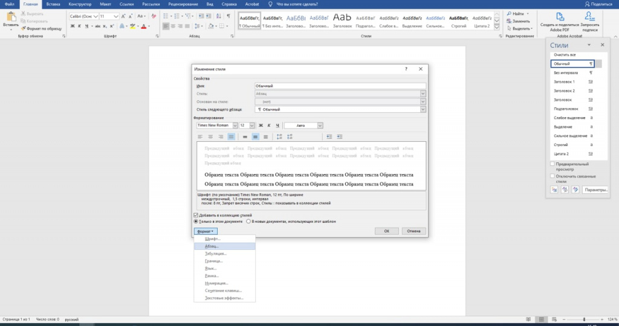
Task: Enable Предварительный просмотр checkbox
Action: [x=553, y=164]
